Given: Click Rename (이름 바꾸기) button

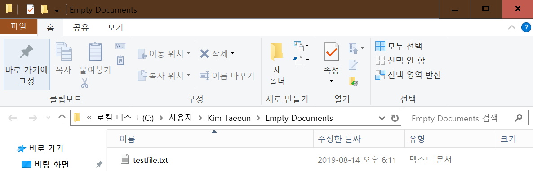Looking at the screenshot, I should (227, 75).
